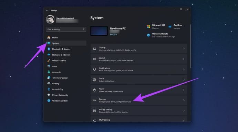Screen dimensions: 238x132
Task: Open the user profile avatar picture
Action: point(50,19)
